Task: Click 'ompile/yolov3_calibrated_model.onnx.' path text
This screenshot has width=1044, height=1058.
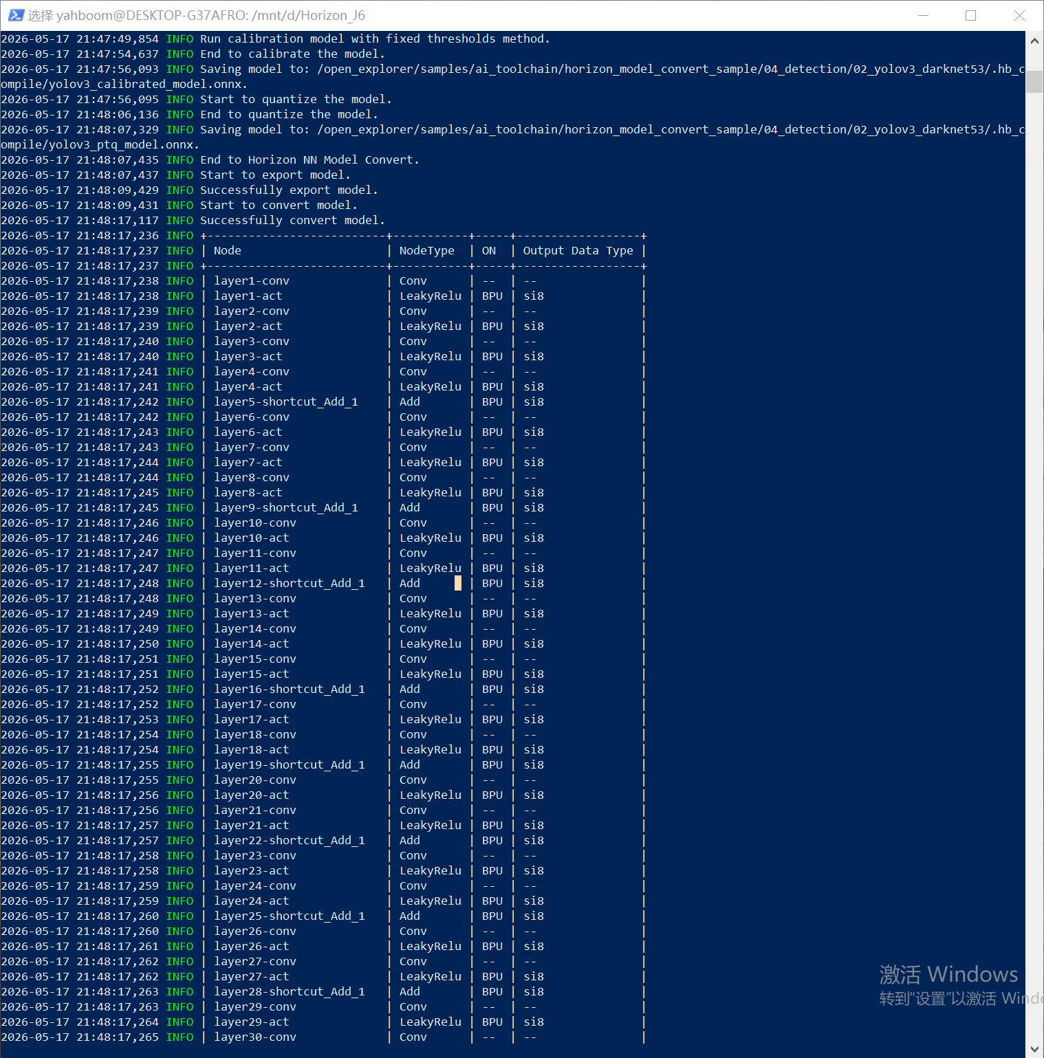Action: click(124, 84)
